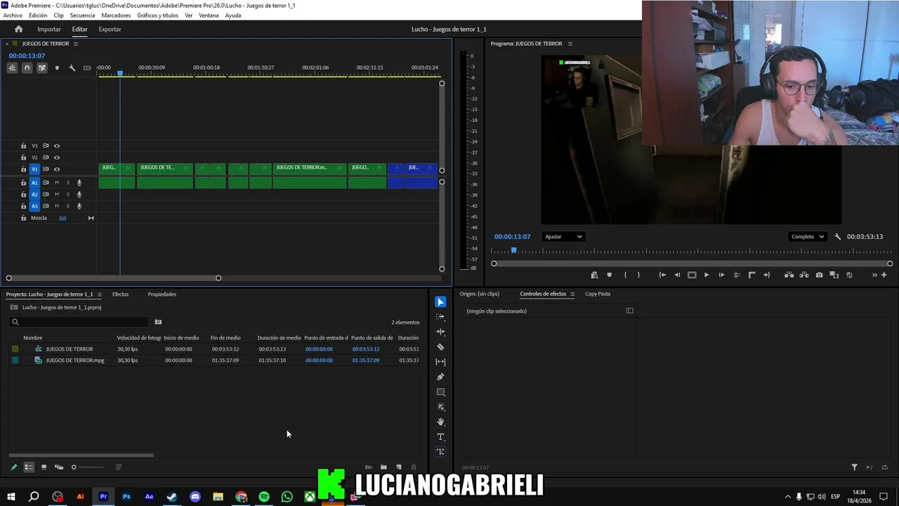
Task: Solo audio track A2
Action: [68, 195]
